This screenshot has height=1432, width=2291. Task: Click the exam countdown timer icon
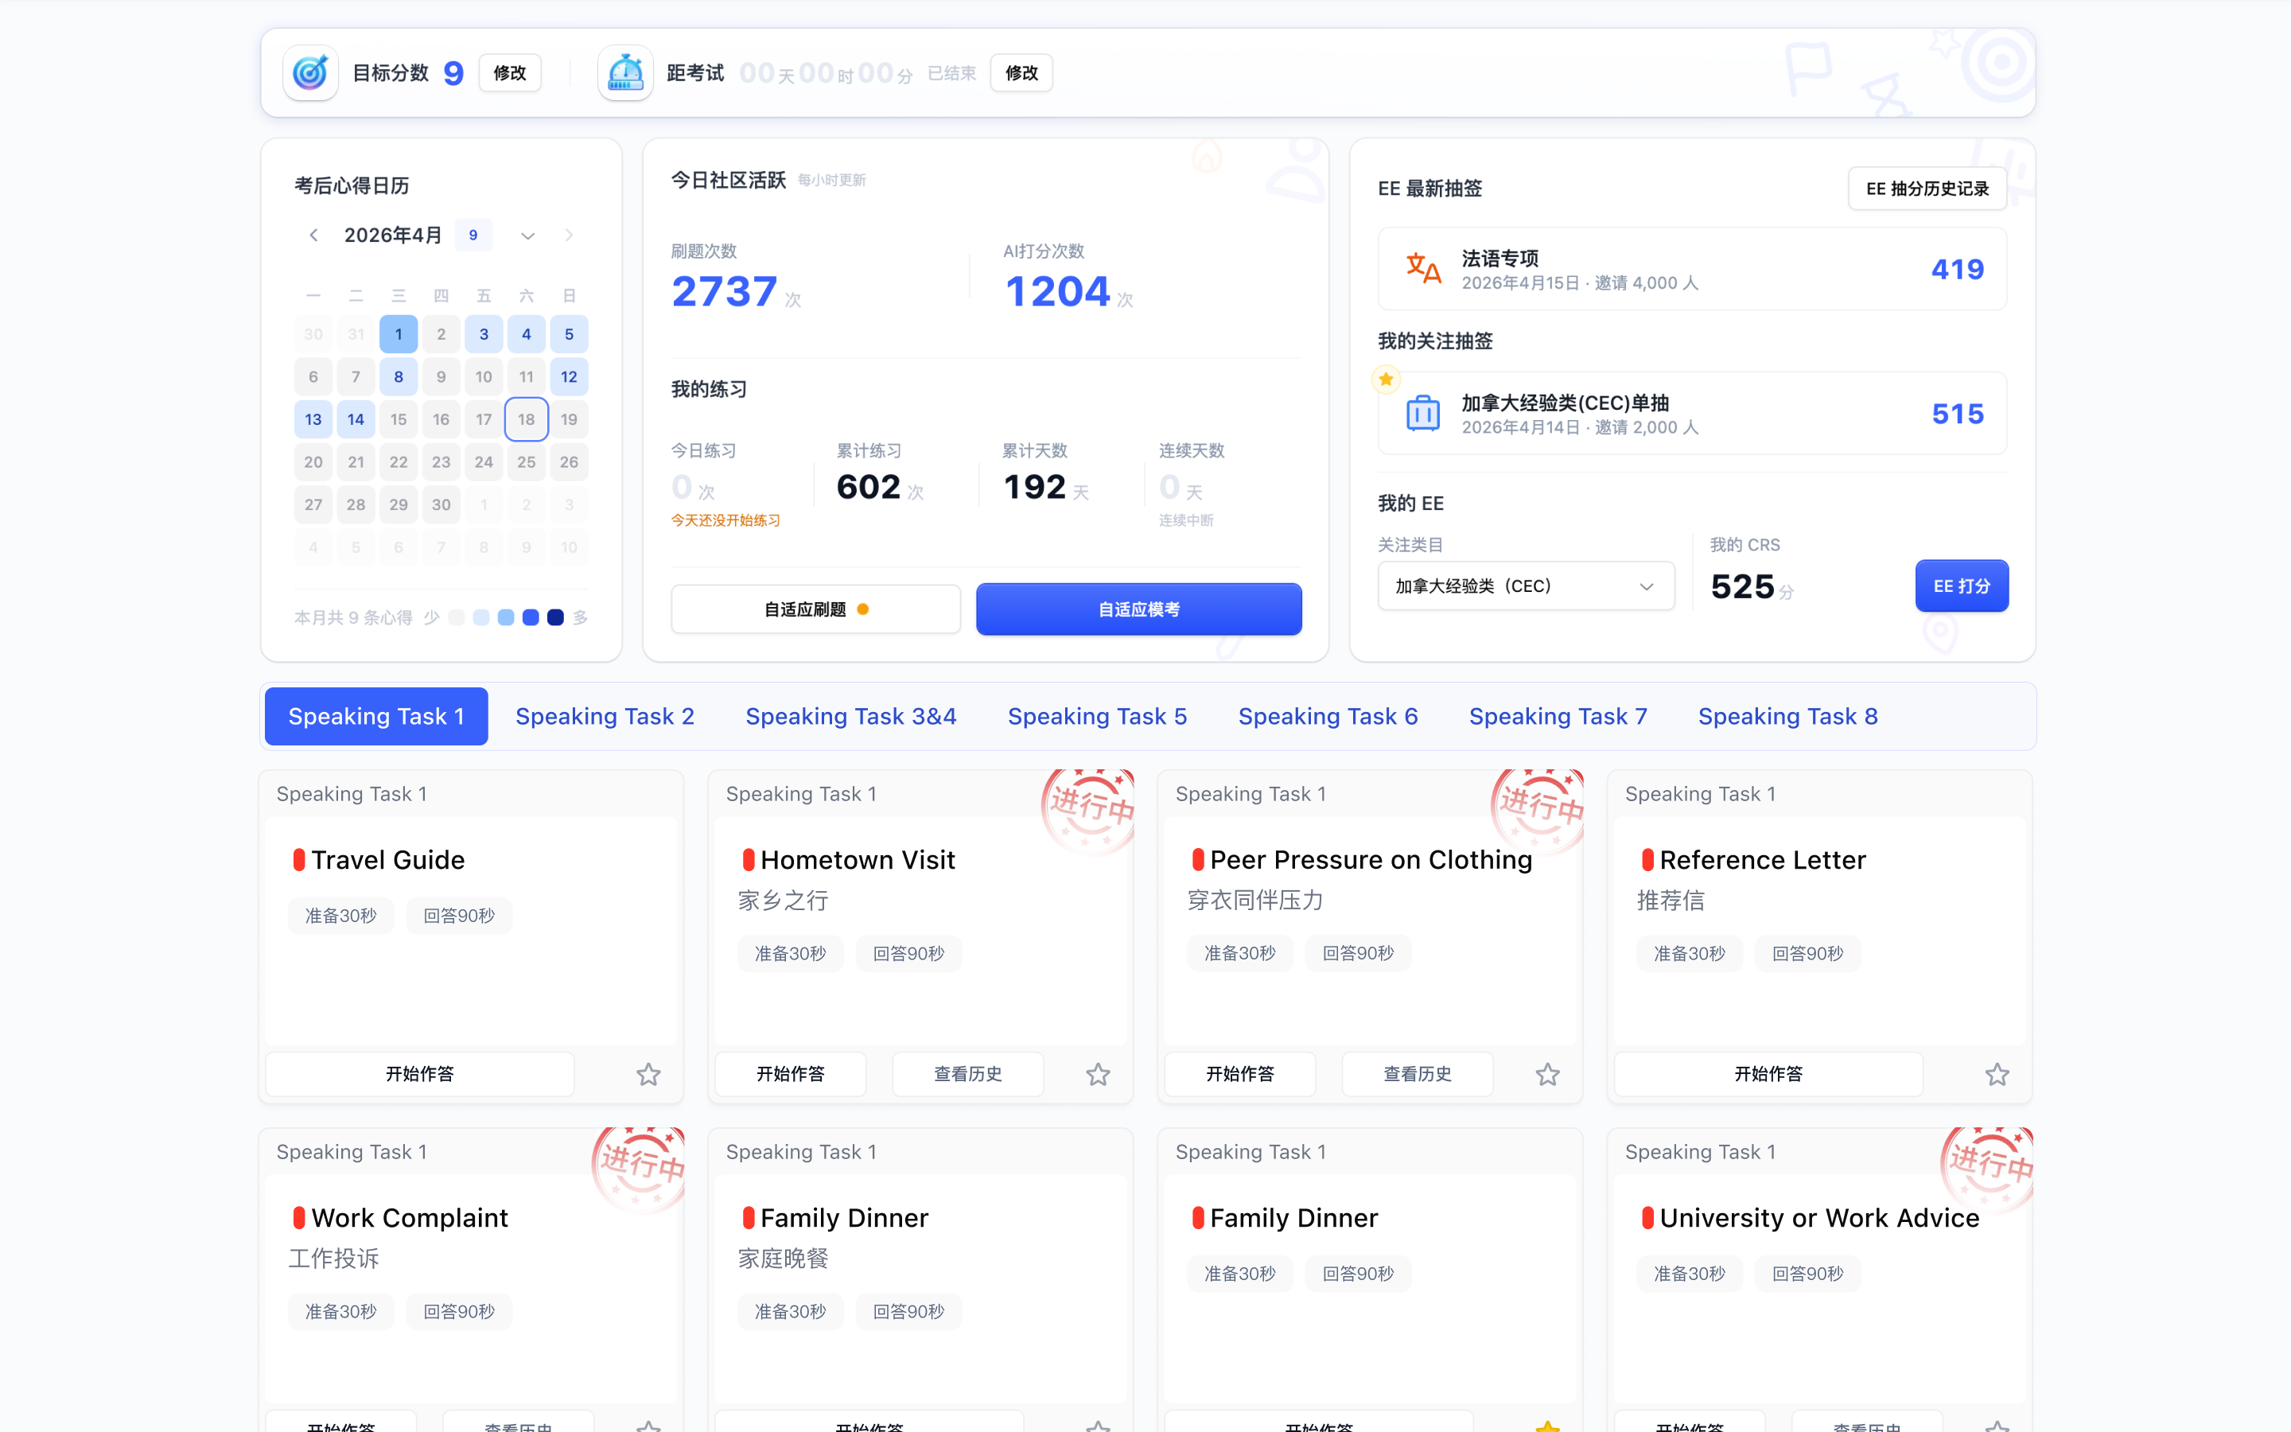point(624,73)
